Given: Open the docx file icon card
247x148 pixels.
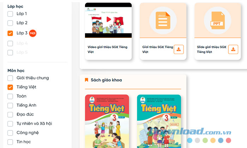Looking at the screenshot, I should 163,20.
